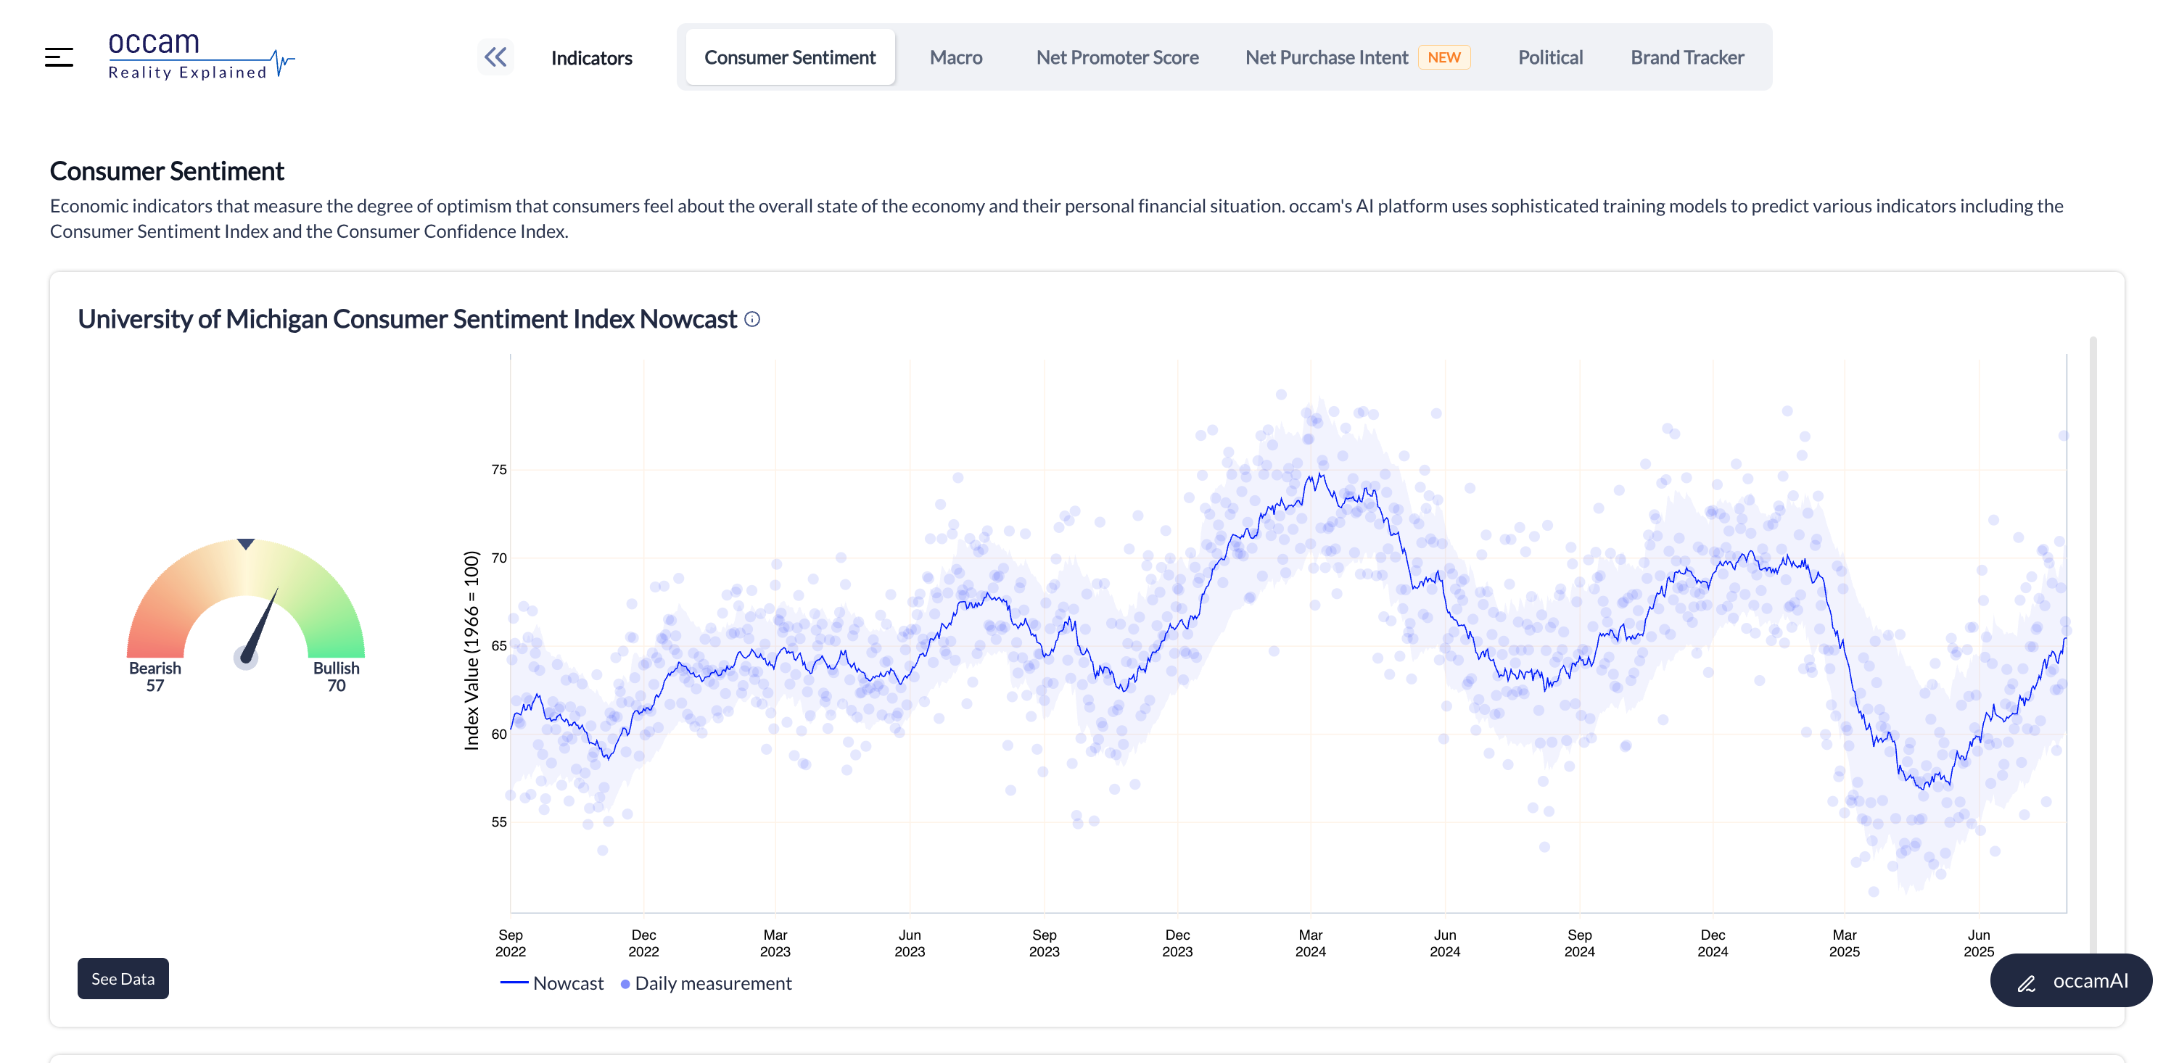Go to the Political tab
The image size is (2179, 1063).
click(1549, 57)
